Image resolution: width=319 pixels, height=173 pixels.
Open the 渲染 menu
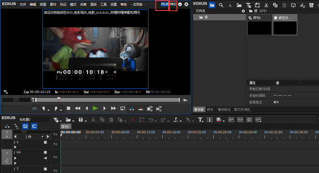click(x=93, y=4)
